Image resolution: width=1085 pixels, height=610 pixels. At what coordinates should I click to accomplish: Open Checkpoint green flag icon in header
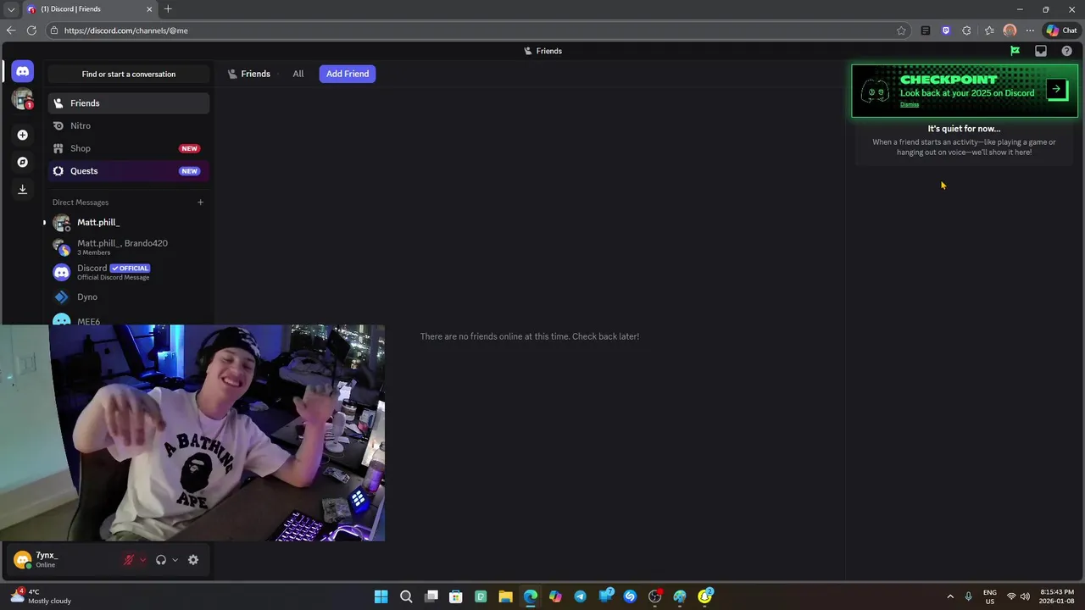(1015, 51)
